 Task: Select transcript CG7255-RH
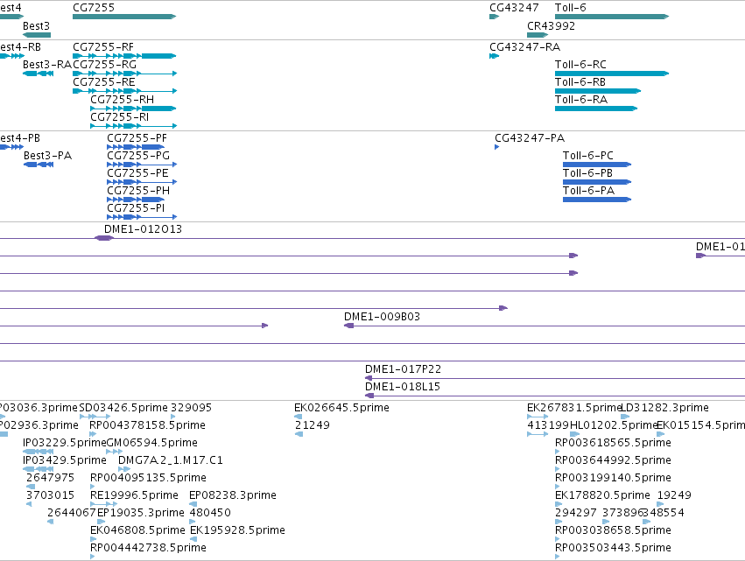(x=133, y=109)
